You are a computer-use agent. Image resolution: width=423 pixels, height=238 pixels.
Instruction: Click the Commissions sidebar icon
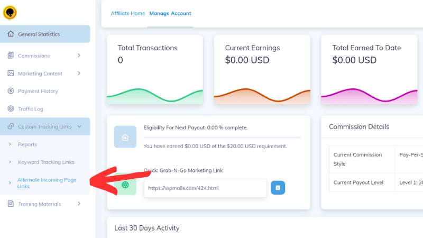(x=11, y=56)
